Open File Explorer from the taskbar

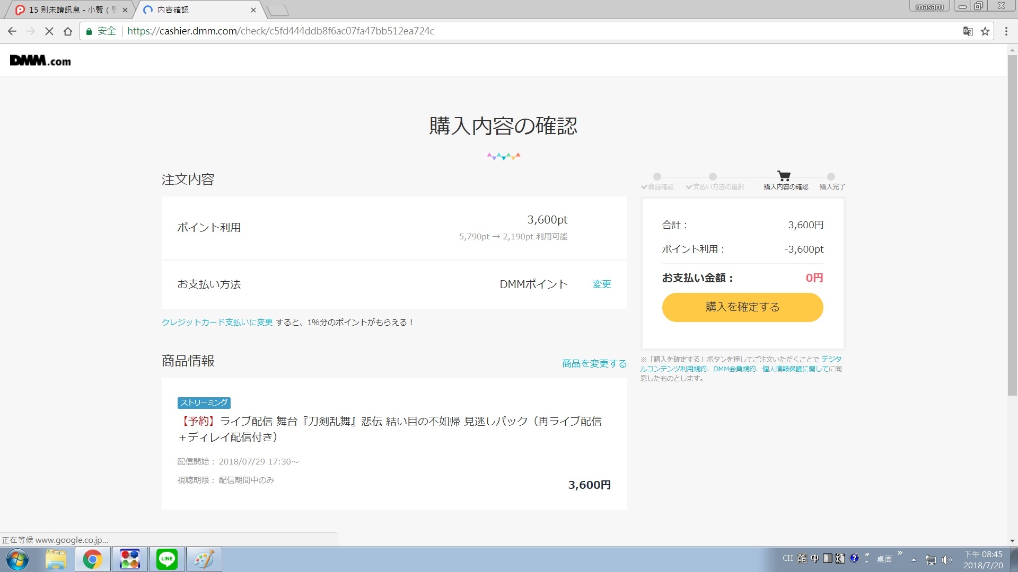pos(56,560)
